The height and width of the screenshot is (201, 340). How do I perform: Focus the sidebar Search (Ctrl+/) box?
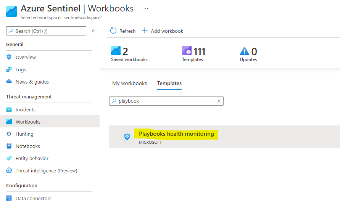[46, 31]
